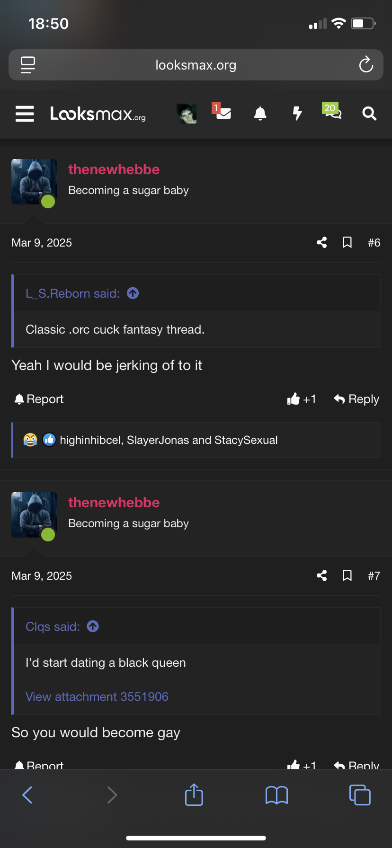Open Safari page settings menu in address bar
This screenshot has width=392, height=848.
pos(28,65)
